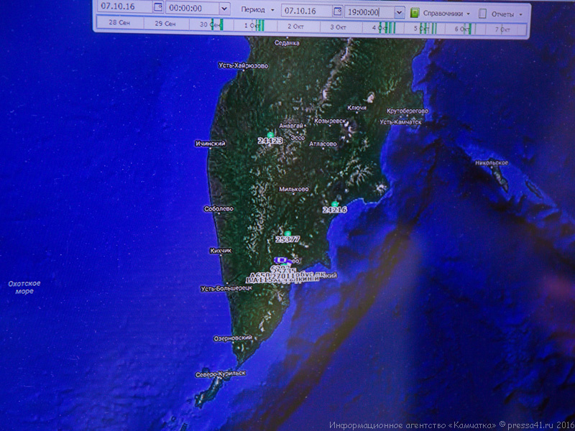Select tracked object marker 24423
Image resolution: width=575 pixels, height=431 pixels.
click(270, 135)
